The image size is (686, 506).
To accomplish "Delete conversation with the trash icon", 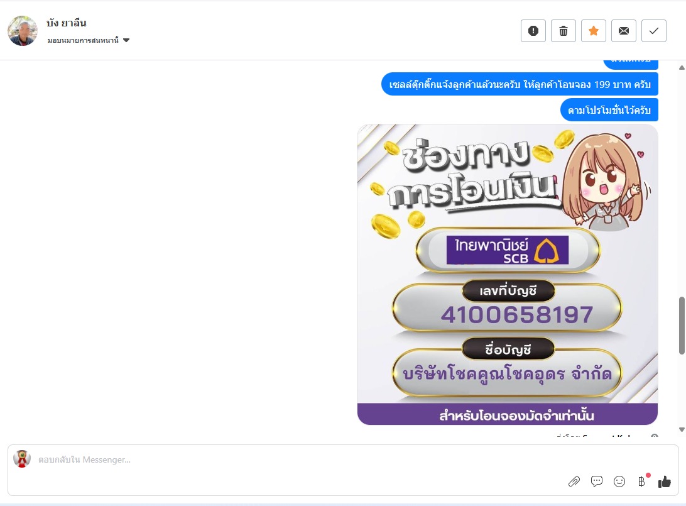I will (563, 31).
